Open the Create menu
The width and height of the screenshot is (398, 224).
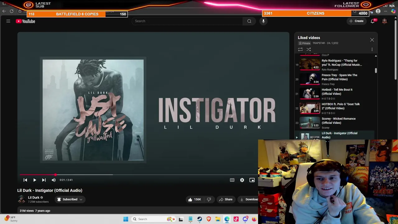(x=356, y=21)
